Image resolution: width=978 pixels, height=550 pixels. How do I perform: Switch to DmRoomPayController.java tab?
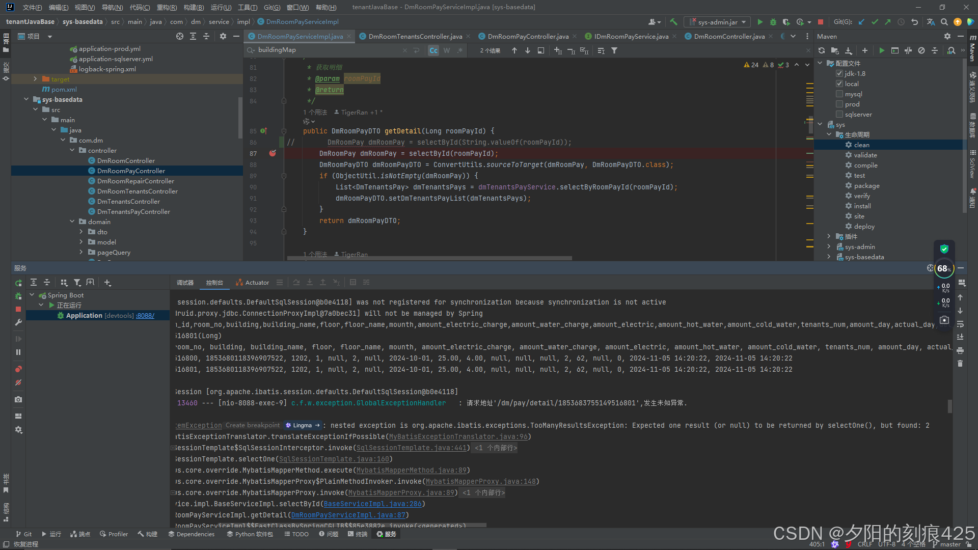[x=528, y=36]
